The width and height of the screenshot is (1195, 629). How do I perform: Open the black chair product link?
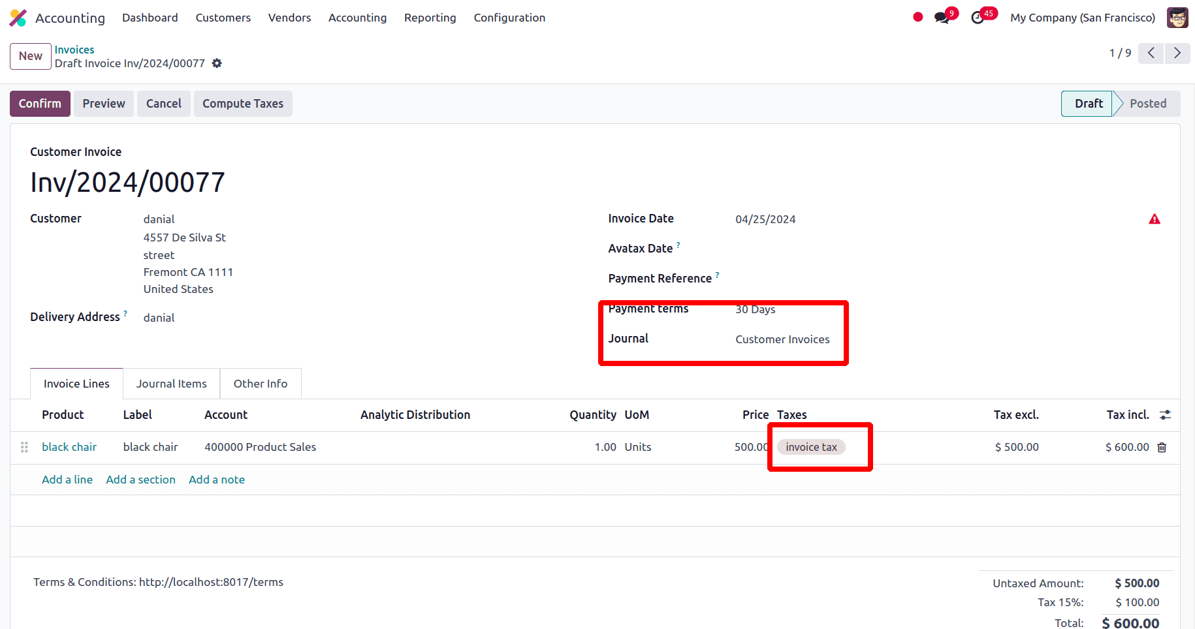click(69, 447)
